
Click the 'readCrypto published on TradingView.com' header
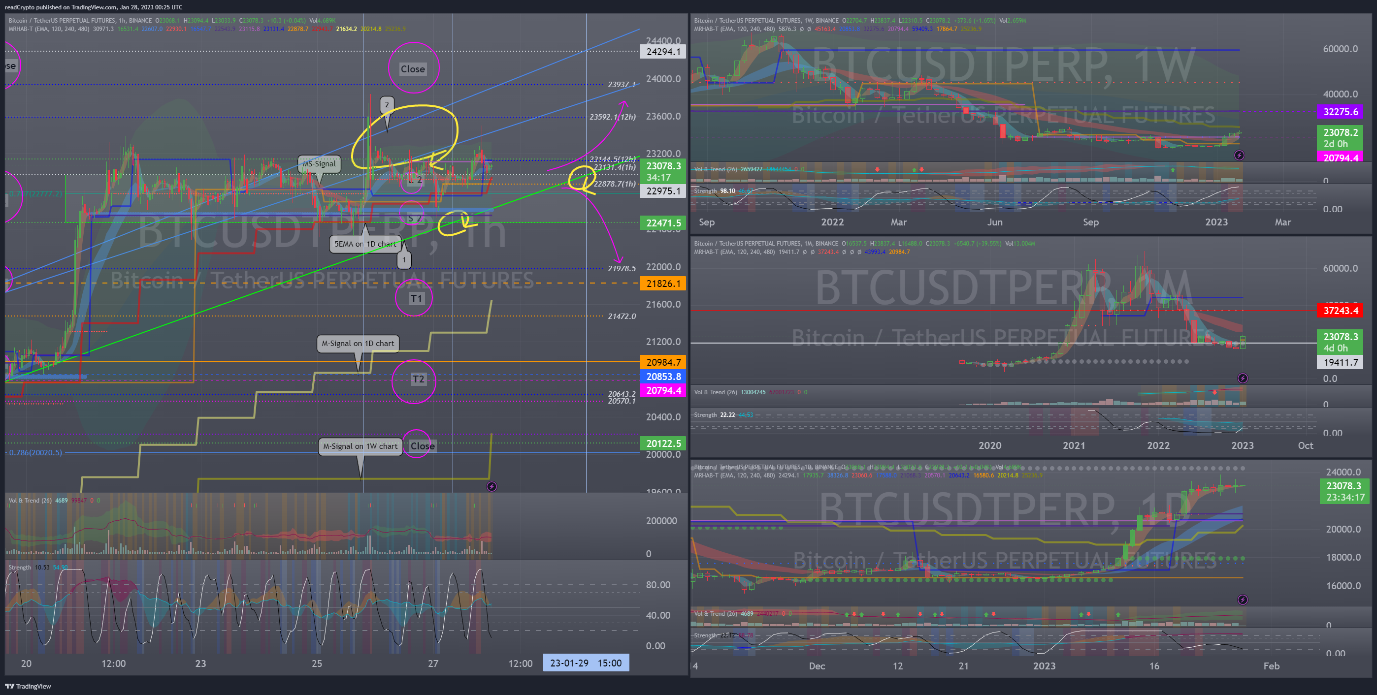tap(94, 7)
